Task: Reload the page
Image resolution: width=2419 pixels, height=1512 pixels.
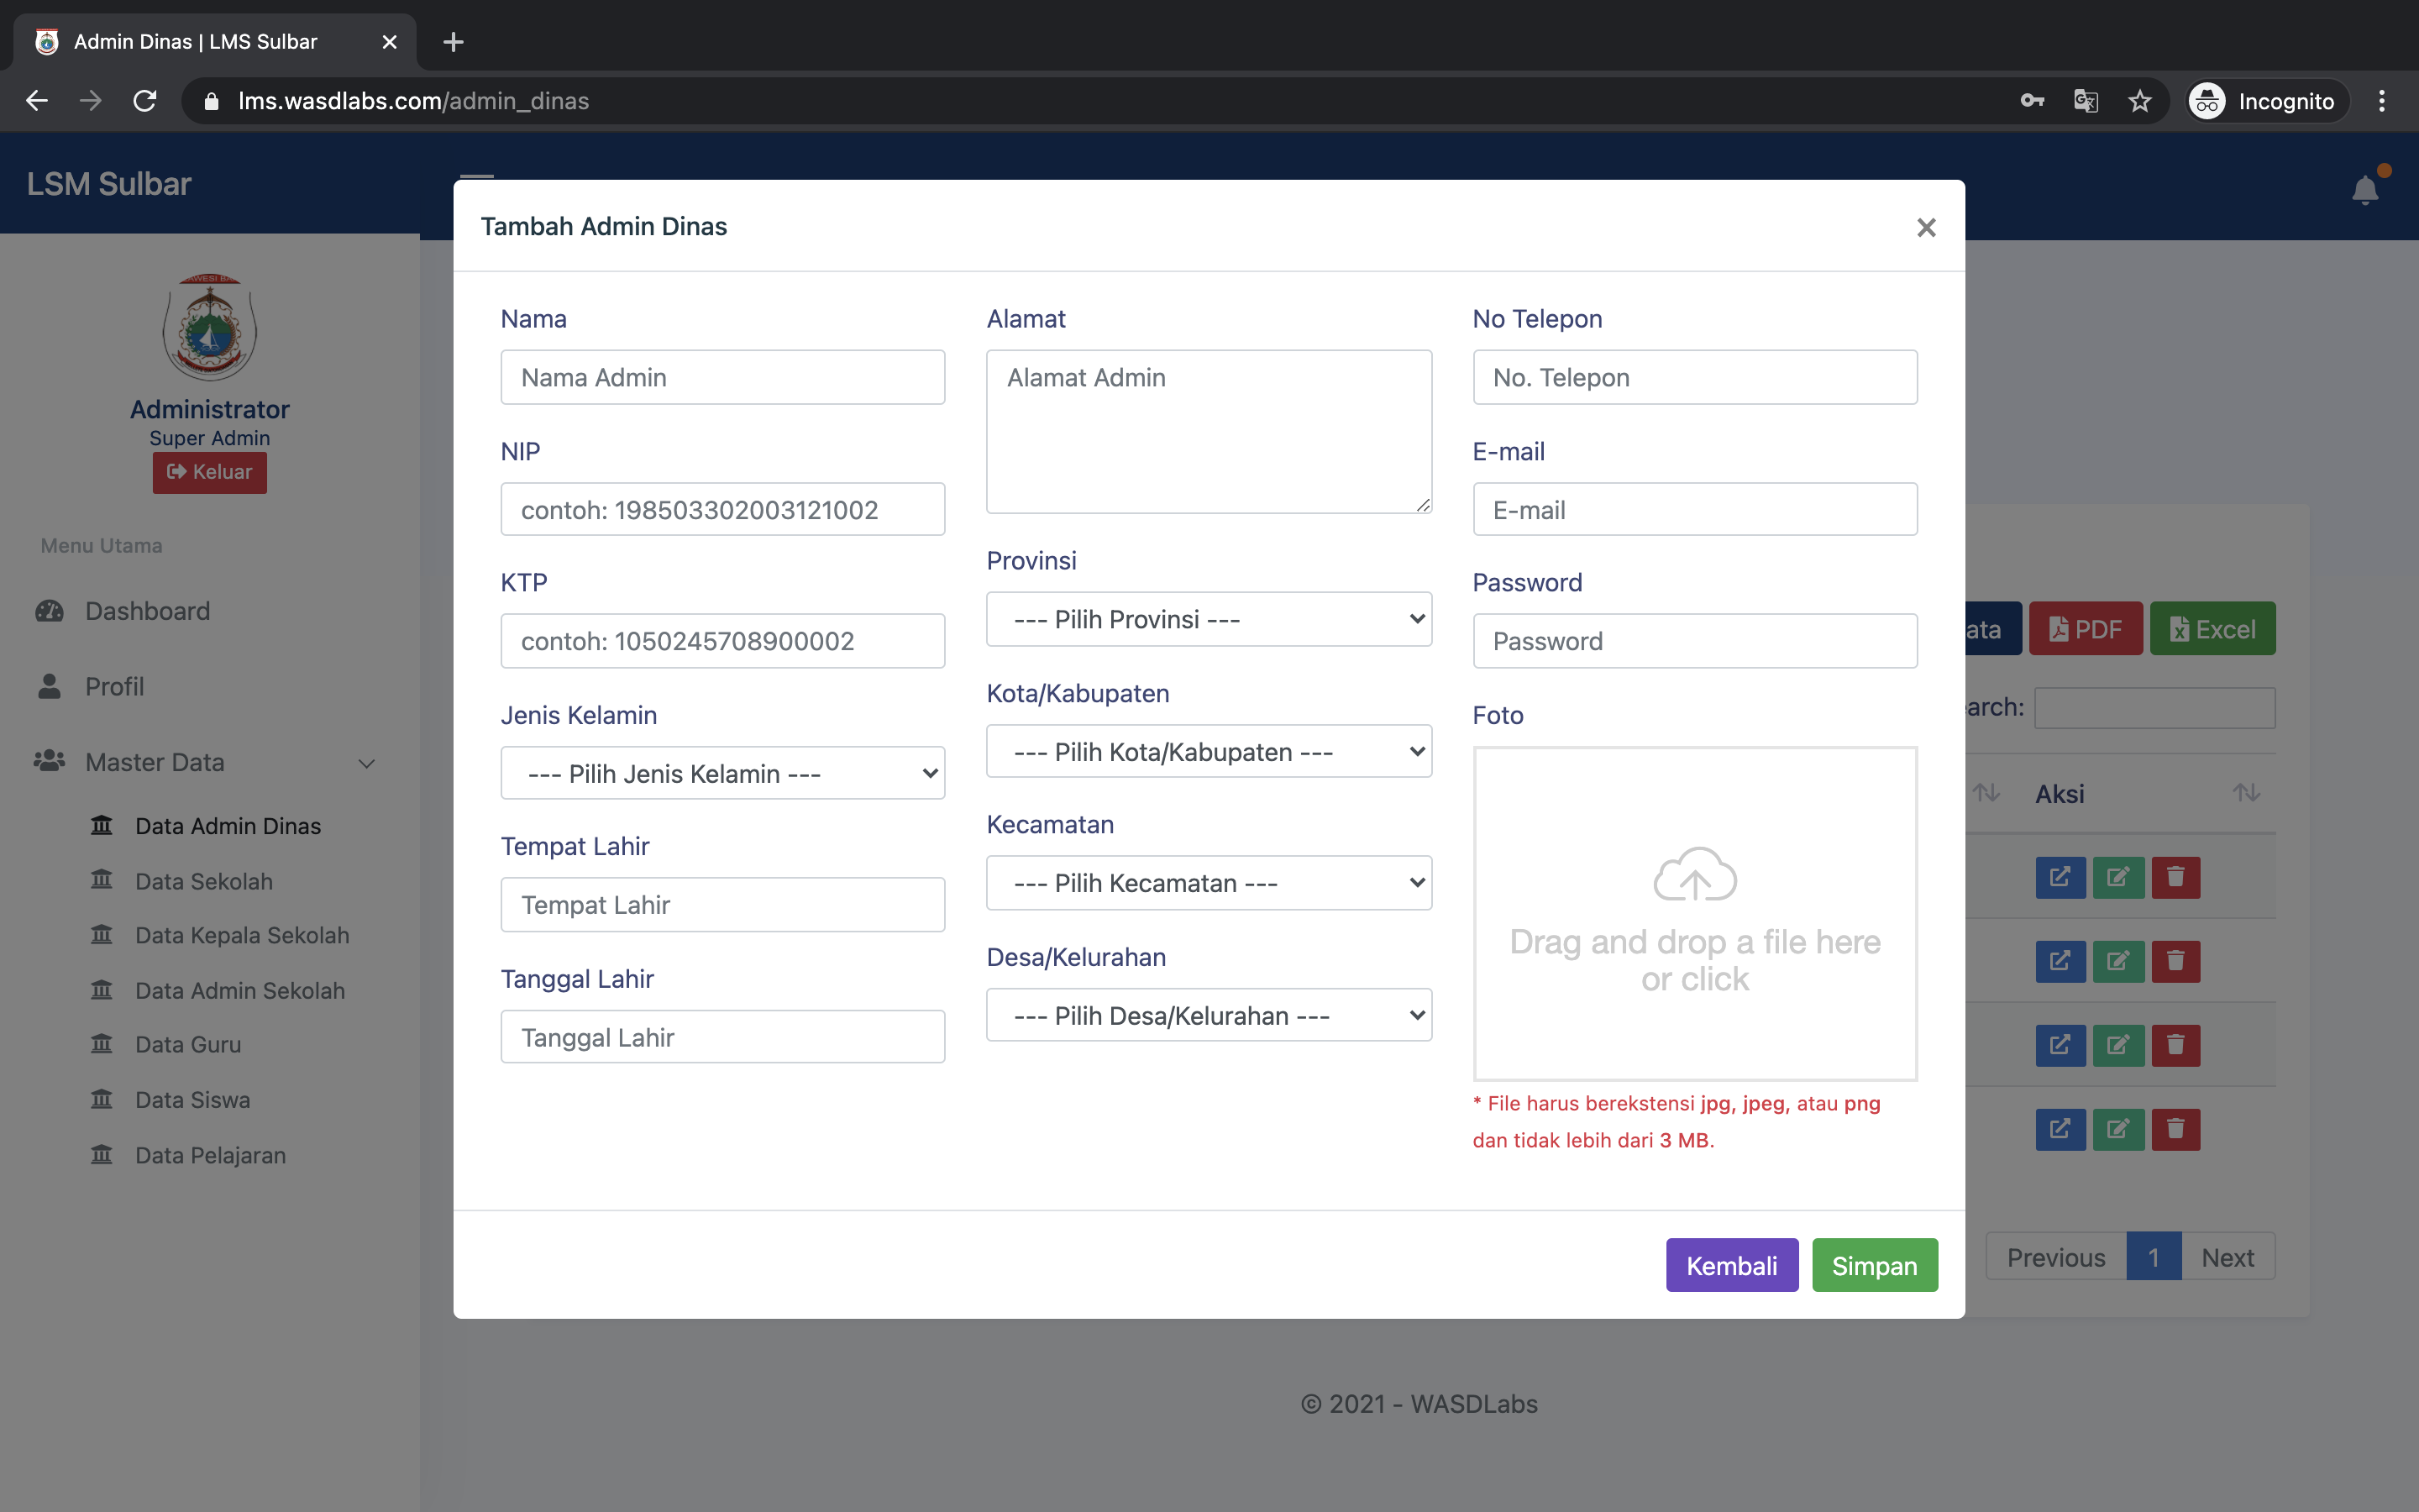Action: pos(145,101)
